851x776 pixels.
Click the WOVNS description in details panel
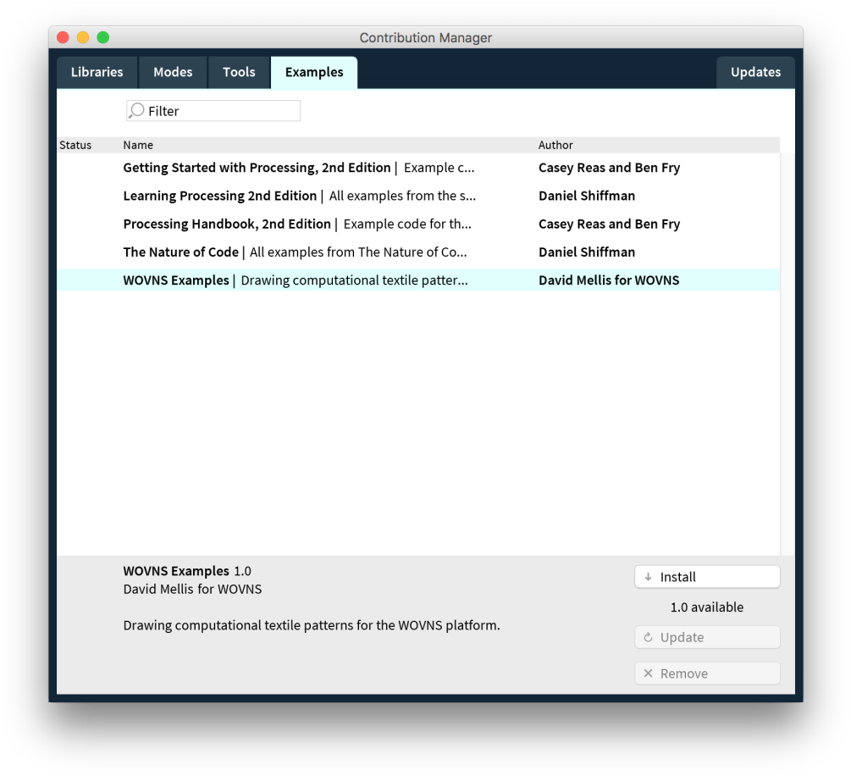312,625
